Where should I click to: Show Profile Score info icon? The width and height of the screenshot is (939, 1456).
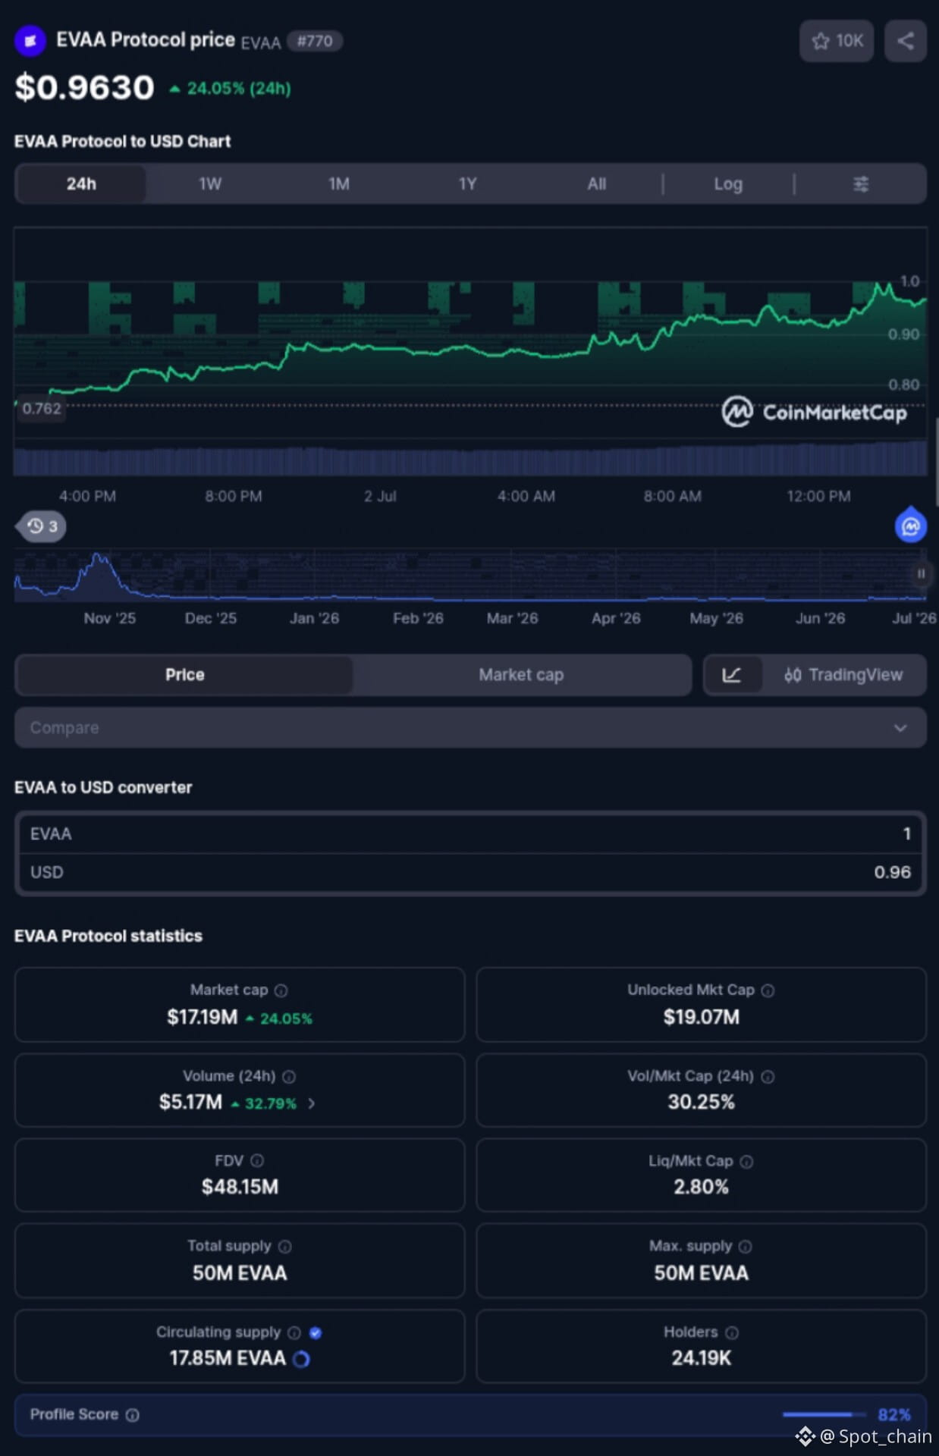[133, 1415]
